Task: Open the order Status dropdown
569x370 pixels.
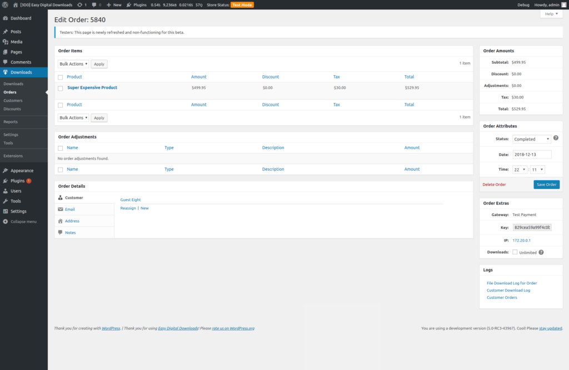Action: point(531,139)
